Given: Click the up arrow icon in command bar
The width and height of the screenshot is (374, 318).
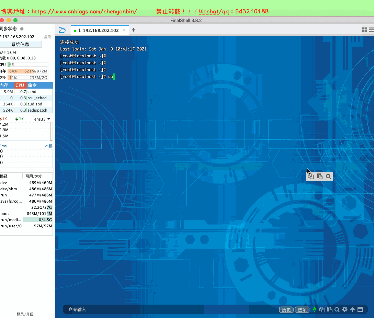Looking at the screenshot, I should tap(352, 309).
